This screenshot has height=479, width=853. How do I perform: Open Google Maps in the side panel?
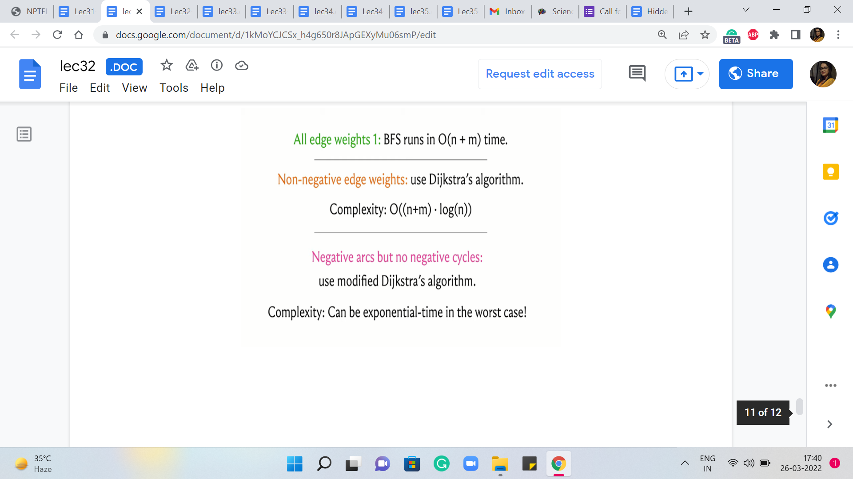point(830,311)
